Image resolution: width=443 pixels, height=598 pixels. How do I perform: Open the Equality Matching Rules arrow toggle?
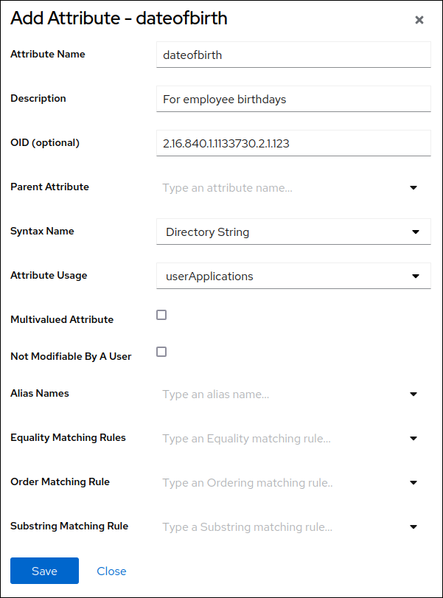point(414,439)
